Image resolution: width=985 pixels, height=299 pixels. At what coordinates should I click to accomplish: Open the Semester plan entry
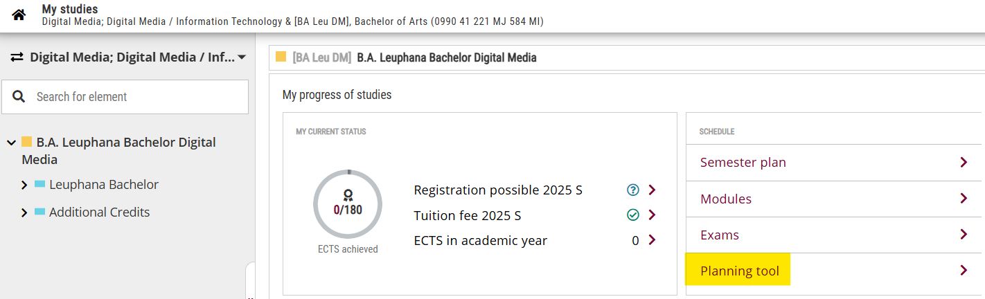click(833, 163)
